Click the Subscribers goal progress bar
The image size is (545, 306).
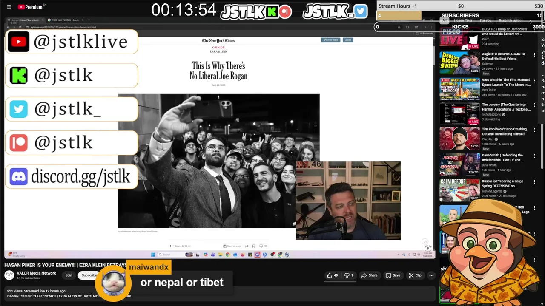[460, 15]
